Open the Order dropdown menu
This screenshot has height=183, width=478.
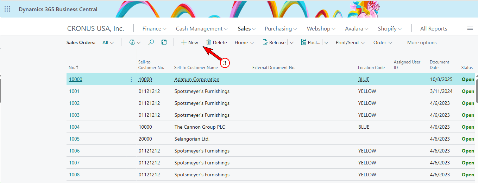coord(383,42)
